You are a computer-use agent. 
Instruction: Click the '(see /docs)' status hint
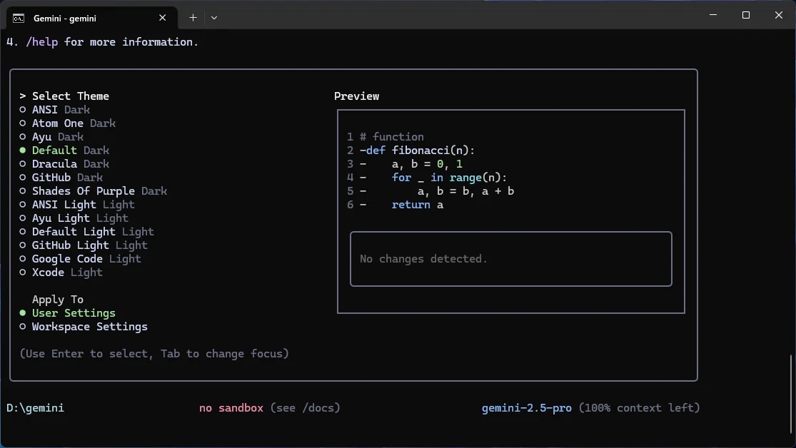(x=305, y=408)
